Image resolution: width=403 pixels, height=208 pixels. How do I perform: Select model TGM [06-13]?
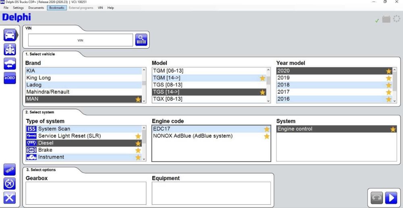click(x=209, y=71)
